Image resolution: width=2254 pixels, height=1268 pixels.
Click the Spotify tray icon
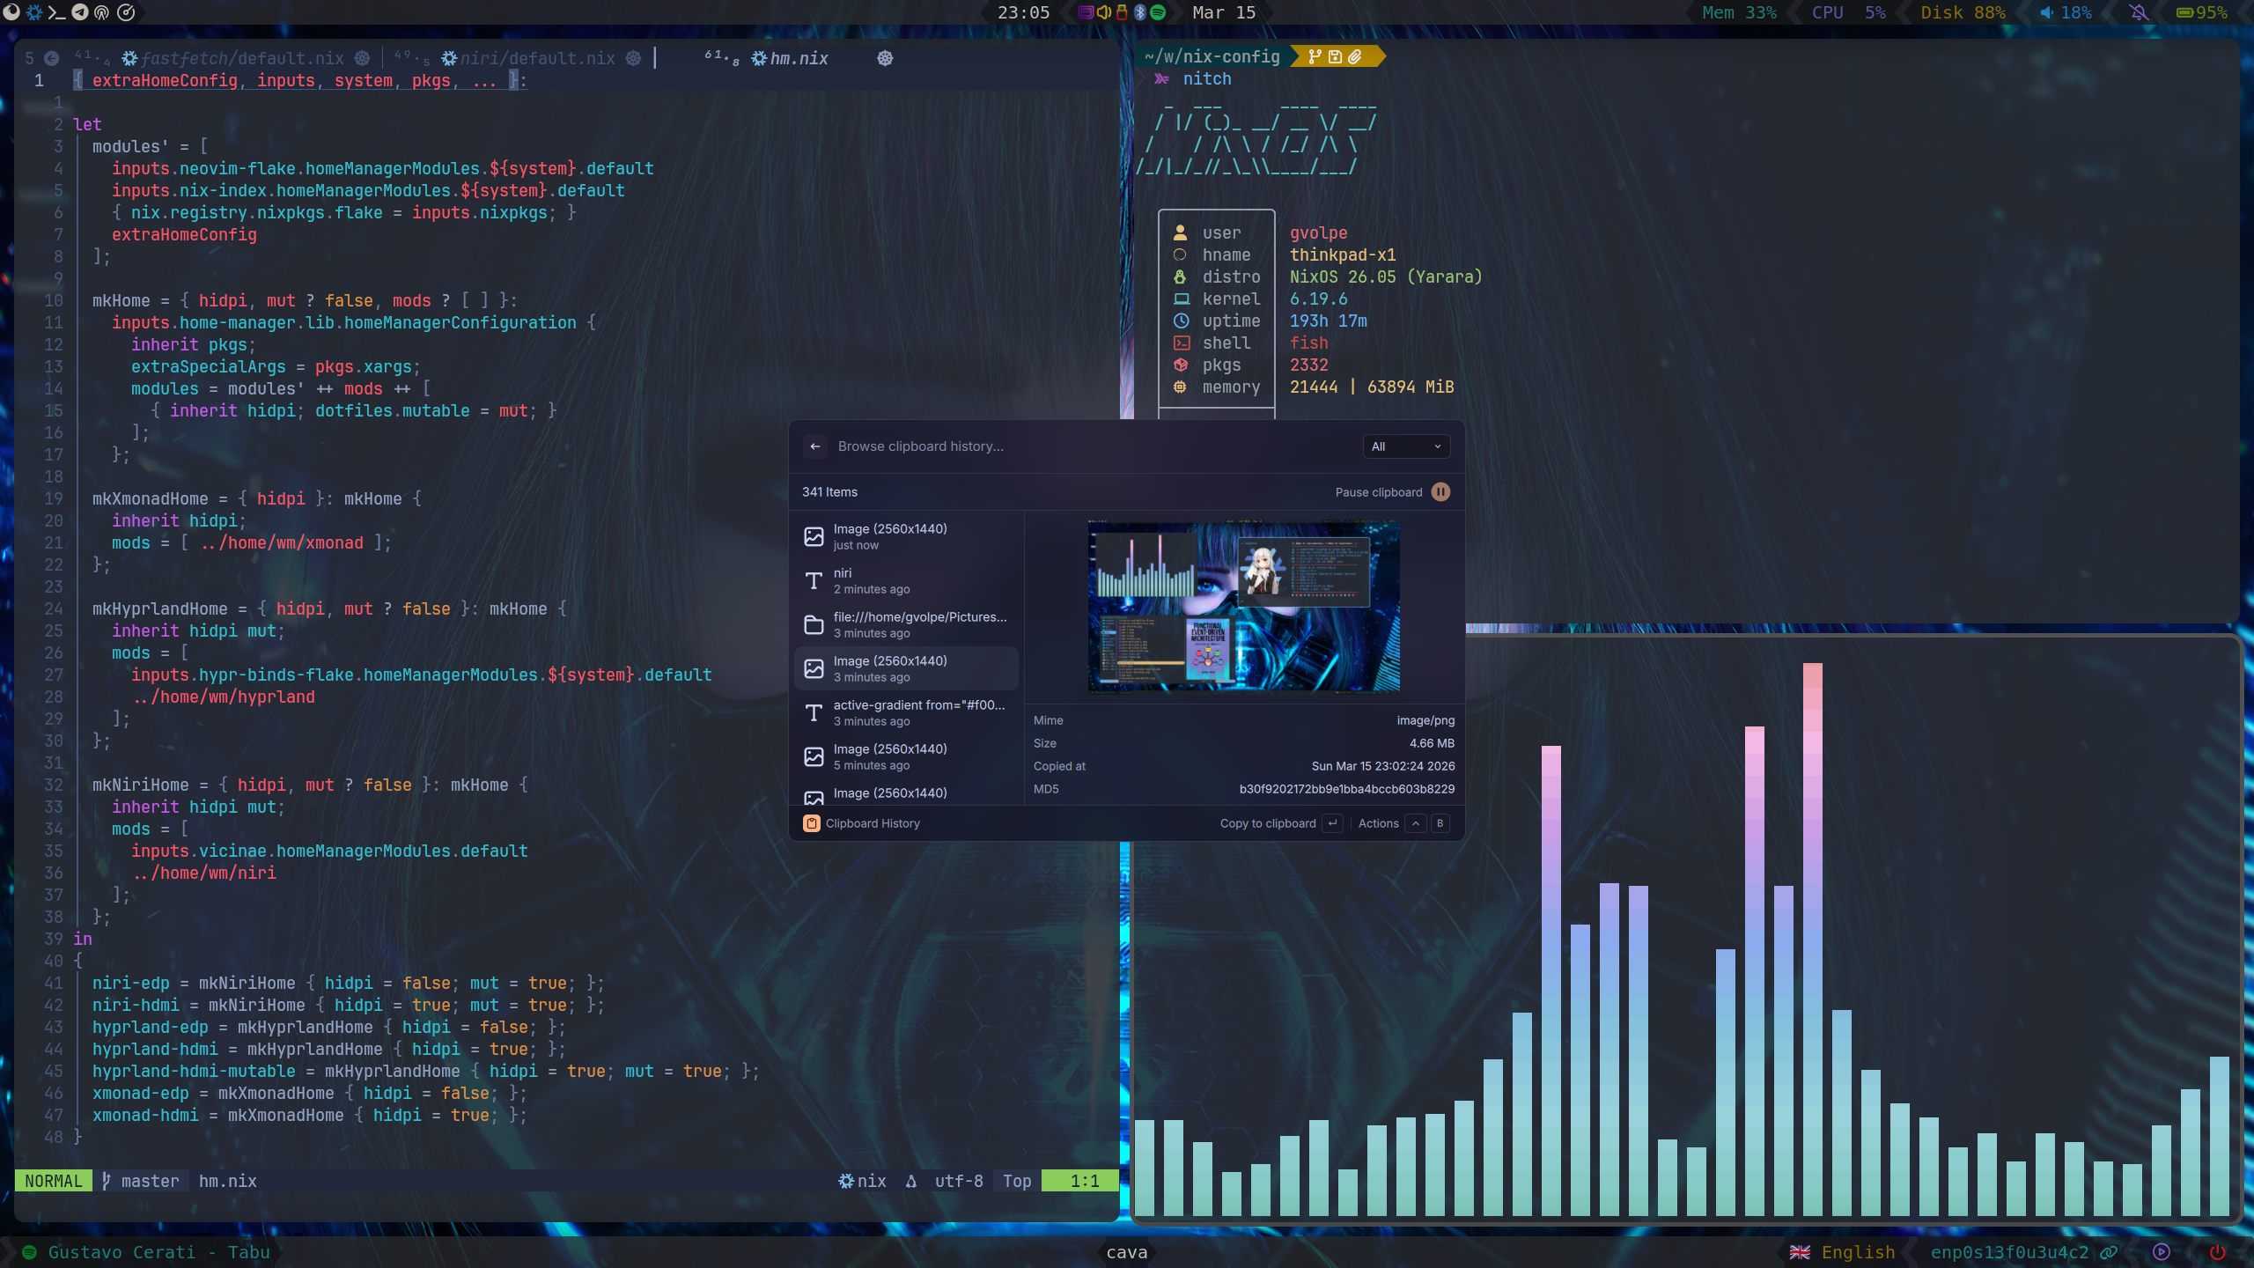(x=1159, y=12)
